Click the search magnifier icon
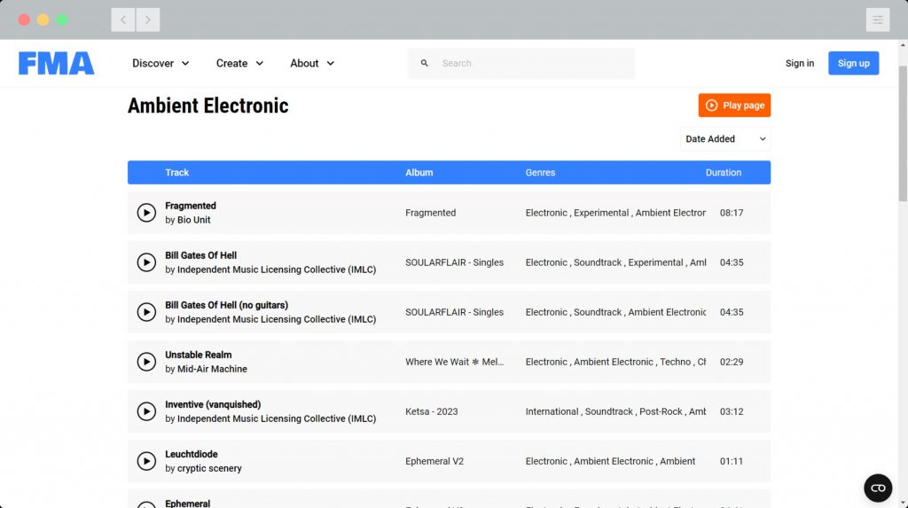 tap(425, 64)
